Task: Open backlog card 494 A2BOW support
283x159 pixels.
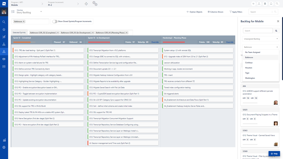Action: point(260,95)
